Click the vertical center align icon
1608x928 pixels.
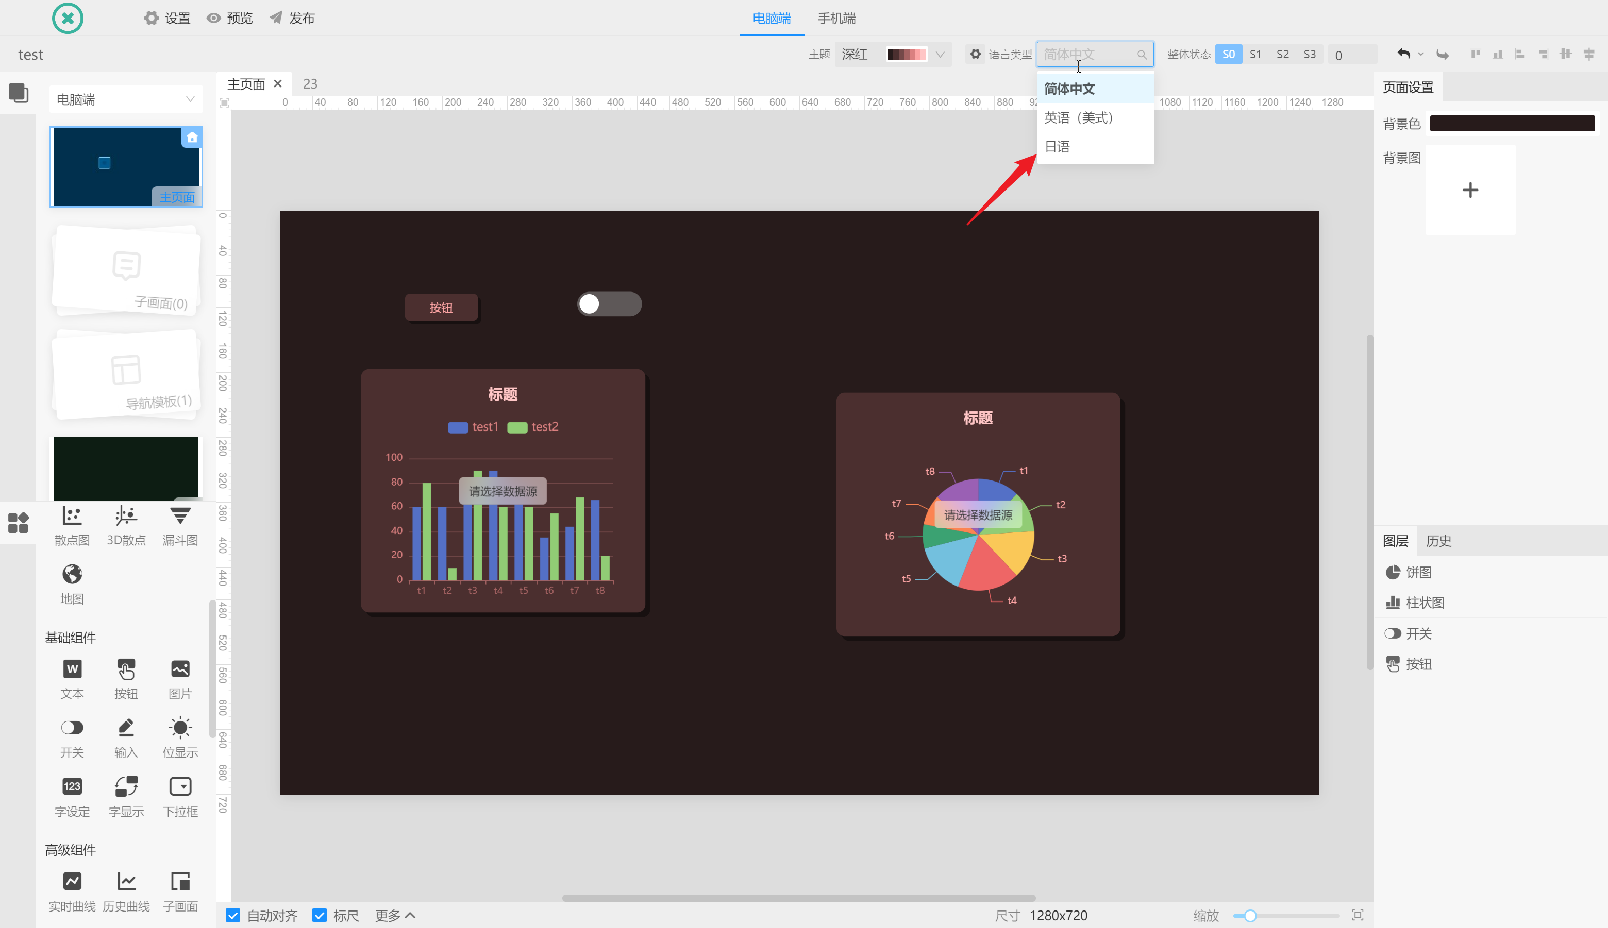[1566, 54]
